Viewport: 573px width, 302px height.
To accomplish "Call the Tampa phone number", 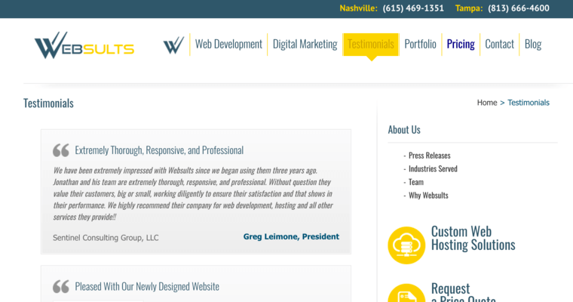I will pos(519,8).
